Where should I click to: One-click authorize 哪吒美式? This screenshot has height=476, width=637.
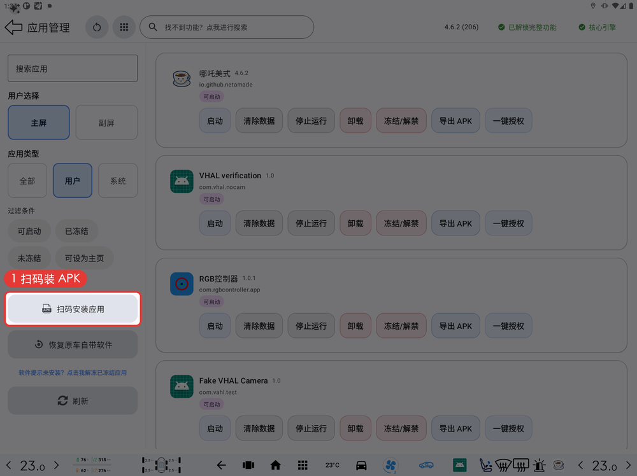(508, 120)
